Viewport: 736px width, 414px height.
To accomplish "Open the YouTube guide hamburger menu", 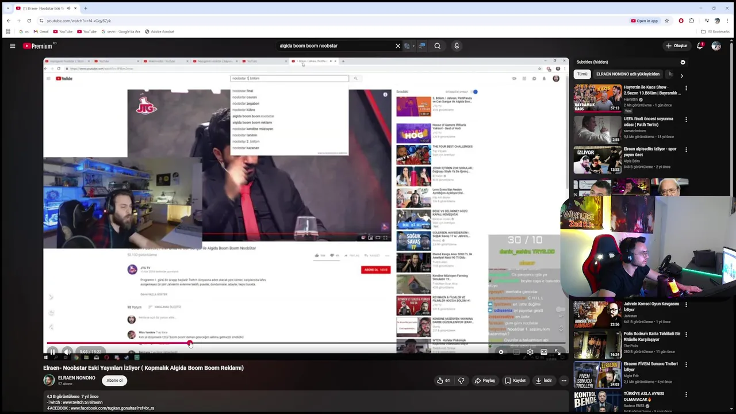I will 12,46.
